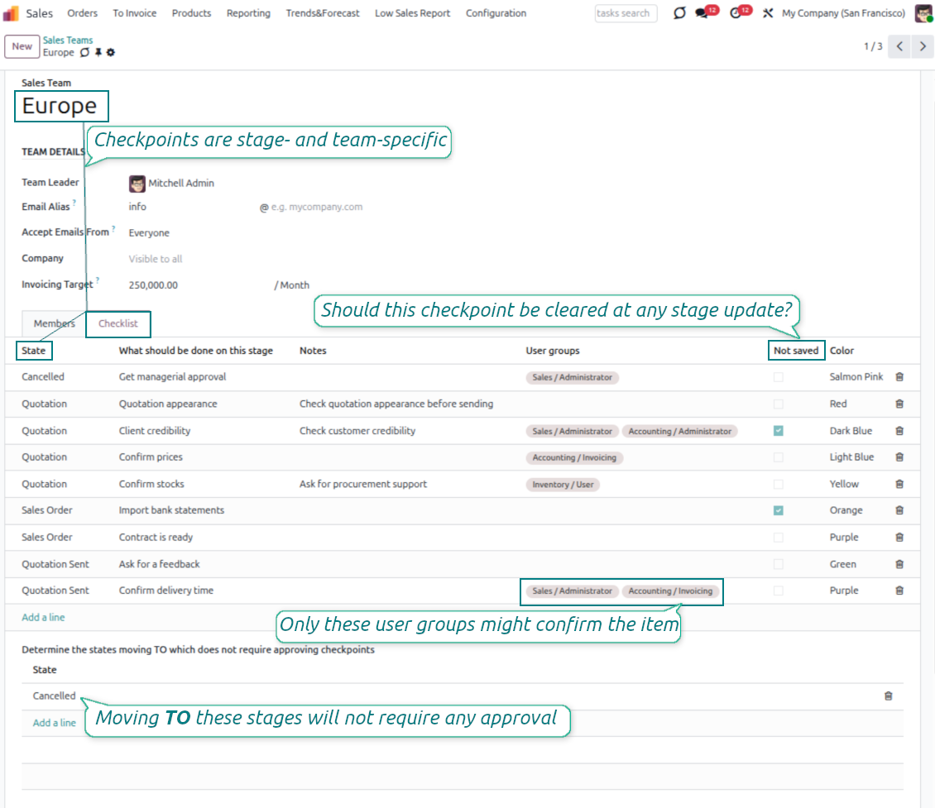Screen dimensions: 935x808
Task: Remove the Cancelled state exception with trash icon
Action: 888,696
